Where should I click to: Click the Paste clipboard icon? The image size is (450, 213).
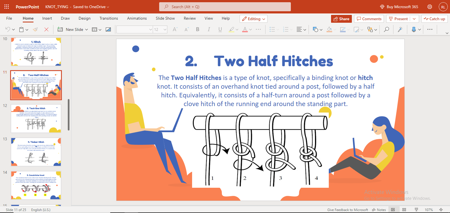tap(21, 29)
